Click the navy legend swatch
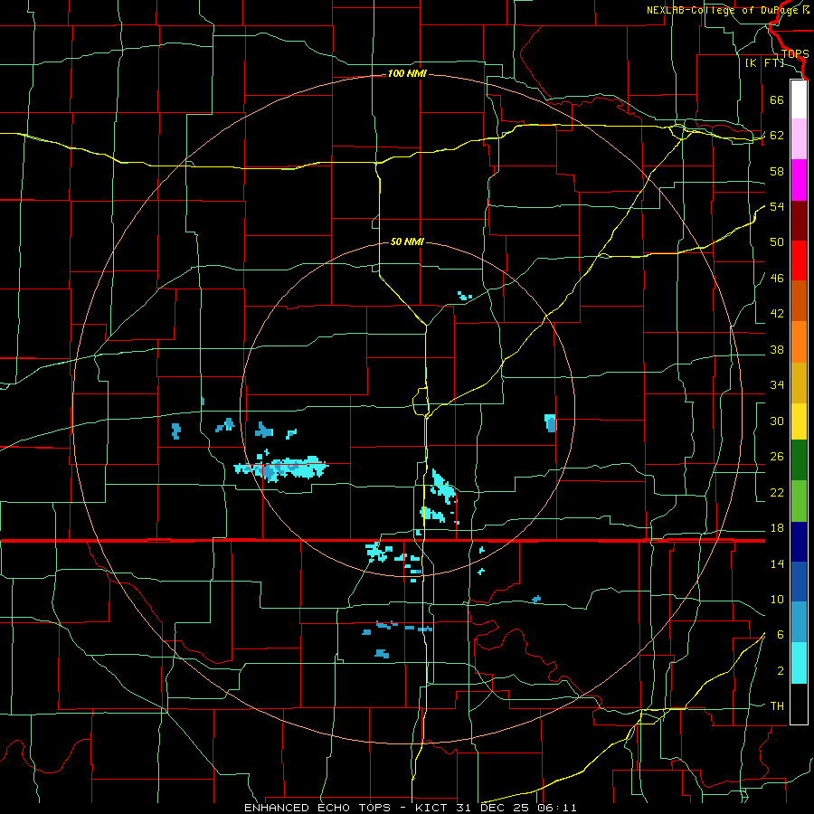 pyautogui.click(x=799, y=542)
